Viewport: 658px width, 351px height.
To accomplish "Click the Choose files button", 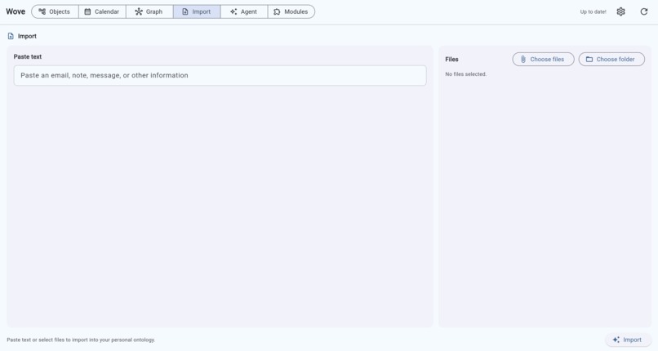I will [543, 59].
